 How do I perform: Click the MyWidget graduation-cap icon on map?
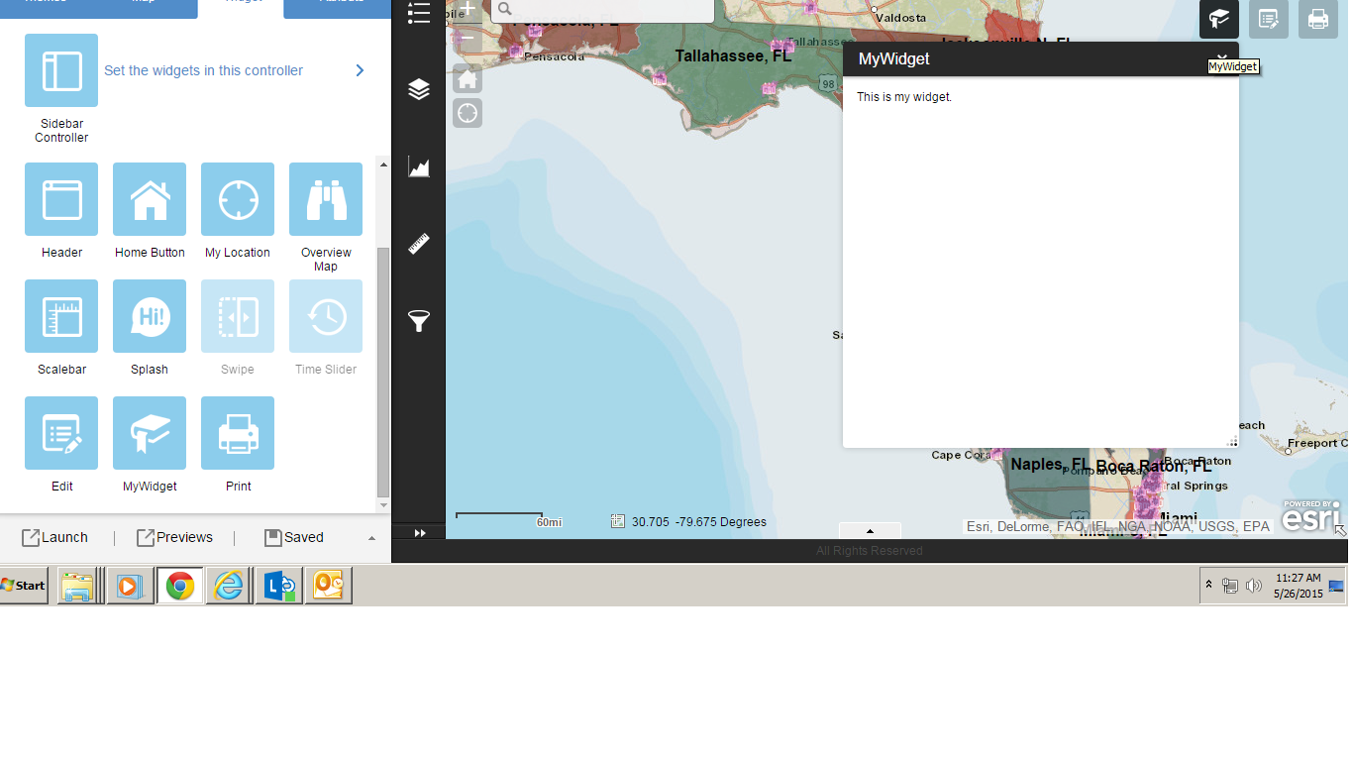(x=1219, y=19)
